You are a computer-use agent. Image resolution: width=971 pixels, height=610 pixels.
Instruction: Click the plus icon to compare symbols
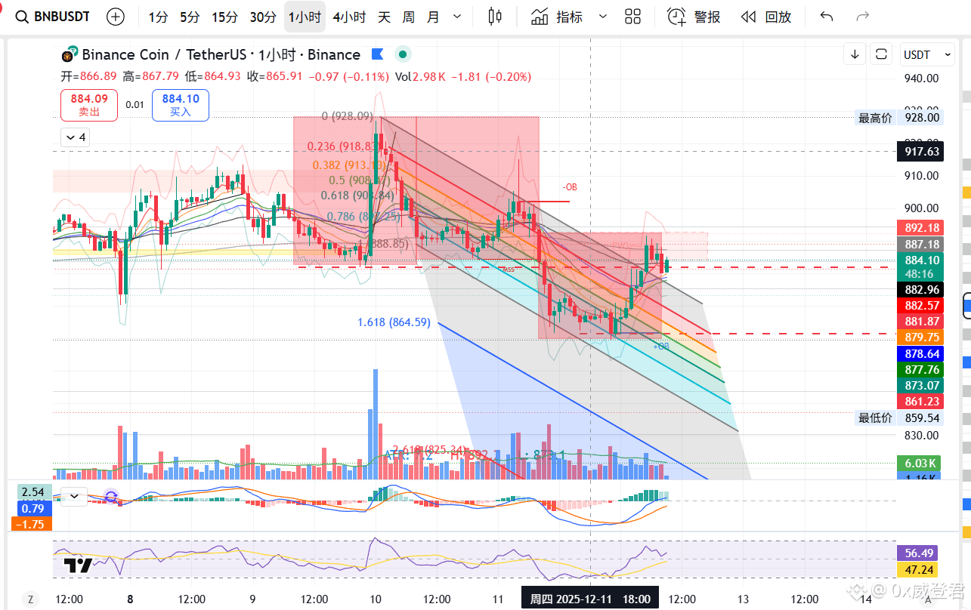116,17
